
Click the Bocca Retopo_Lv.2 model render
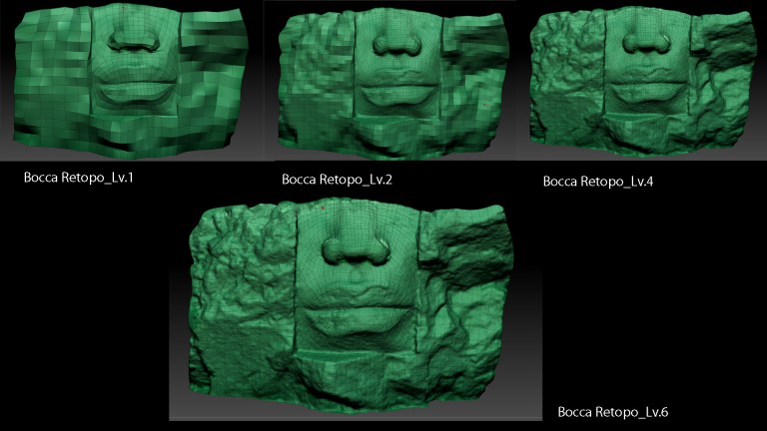(x=393, y=83)
